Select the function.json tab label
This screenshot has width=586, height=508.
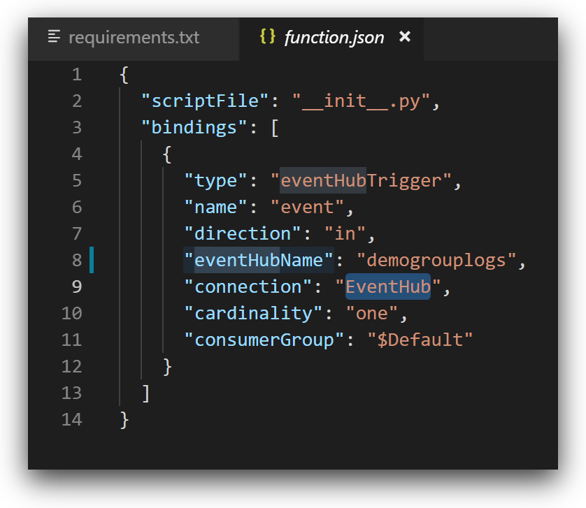[334, 38]
